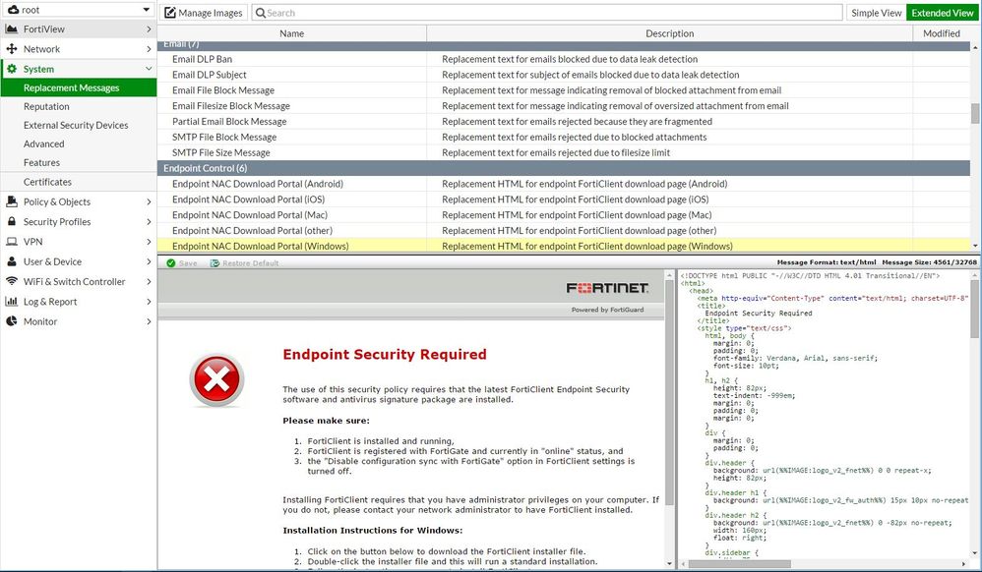
Task: Expand the User & Device chevron
Action: pyautogui.click(x=149, y=261)
